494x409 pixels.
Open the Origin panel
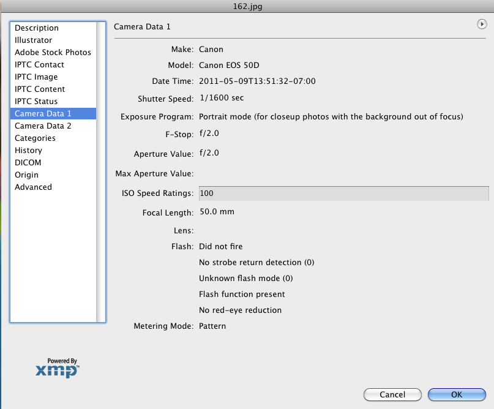pyautogui.click(x=26, y=175)
